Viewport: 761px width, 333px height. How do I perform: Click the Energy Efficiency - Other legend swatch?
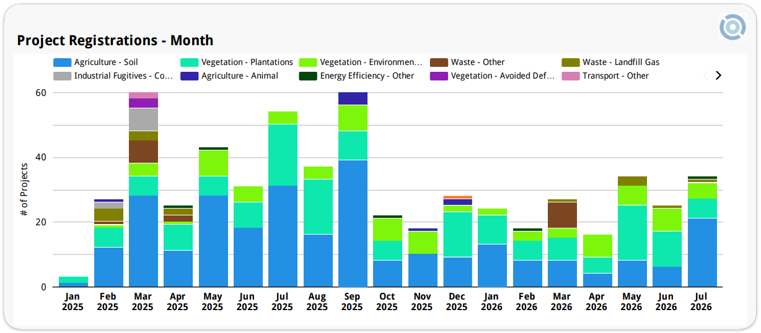click(x=308, y=76)
